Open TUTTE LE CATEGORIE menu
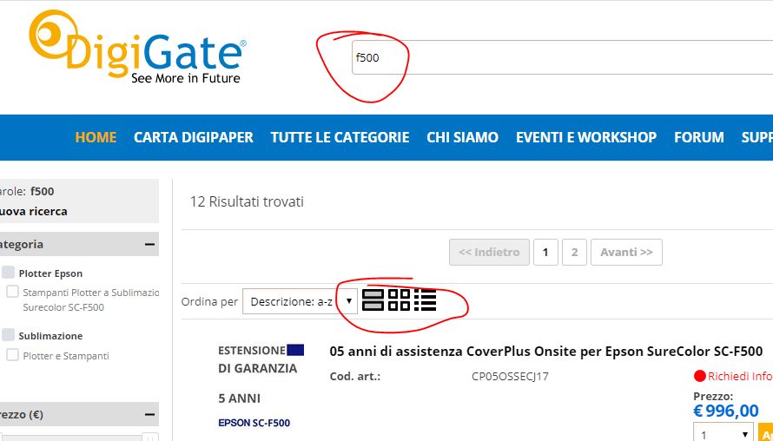The image size is (773, 441). 340,137
